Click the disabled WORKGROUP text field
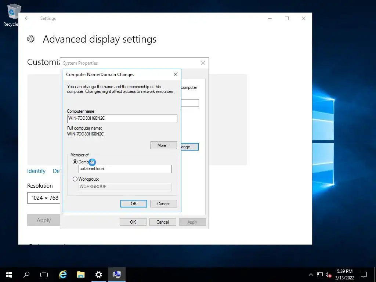Screen dimensions: 376x282 pyautogui.click(x=125, y=187)
